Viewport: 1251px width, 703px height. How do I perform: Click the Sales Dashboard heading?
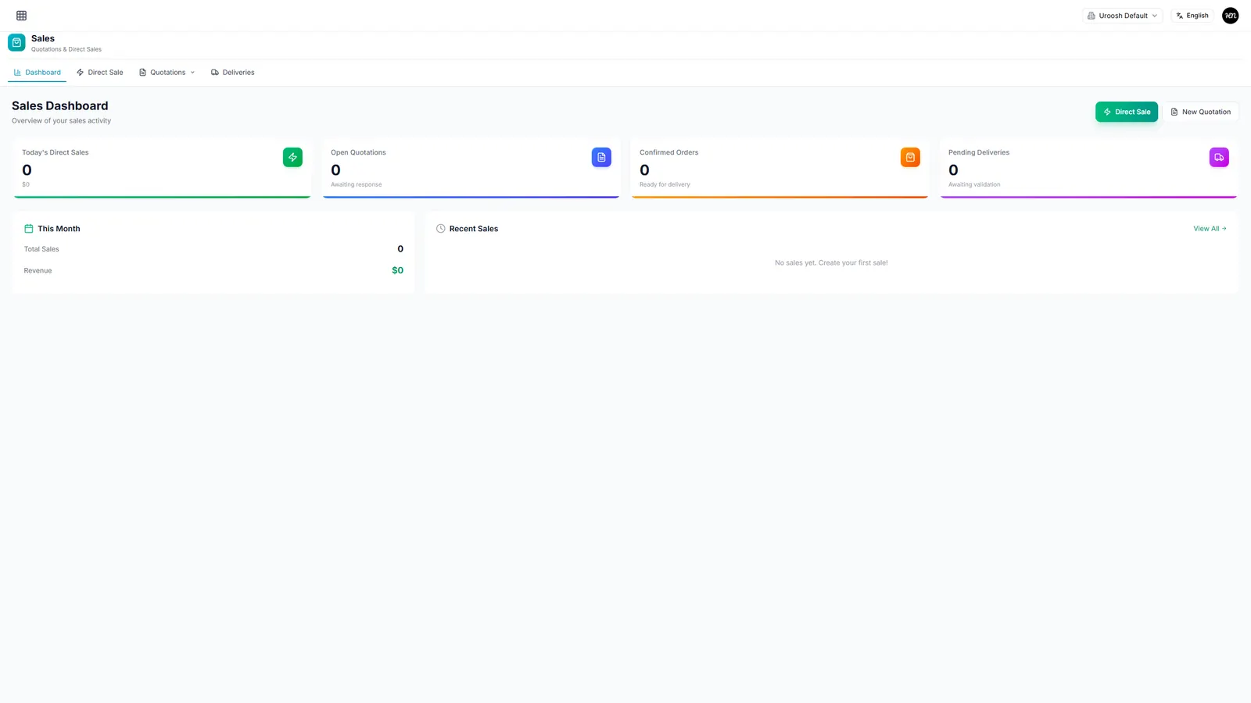60,106
